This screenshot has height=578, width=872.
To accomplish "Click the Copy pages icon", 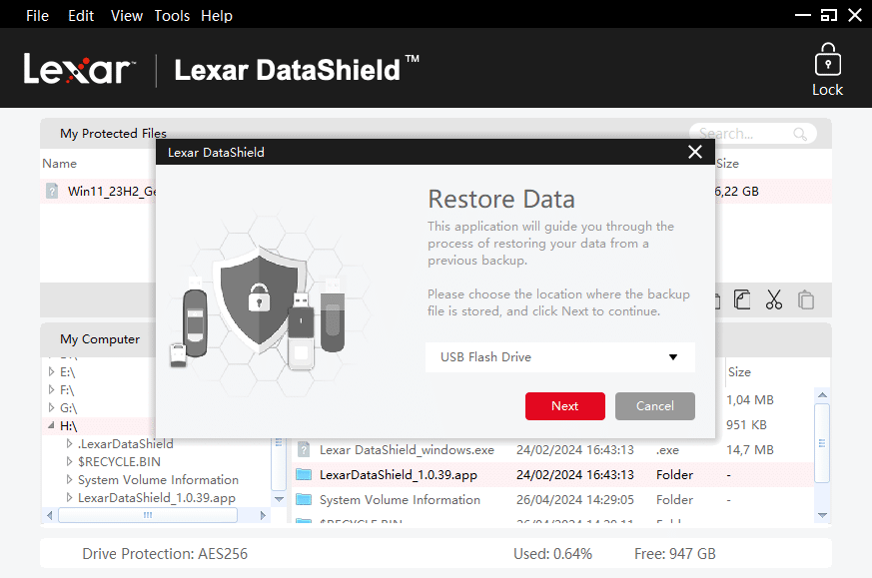I will tap(741, 299).
